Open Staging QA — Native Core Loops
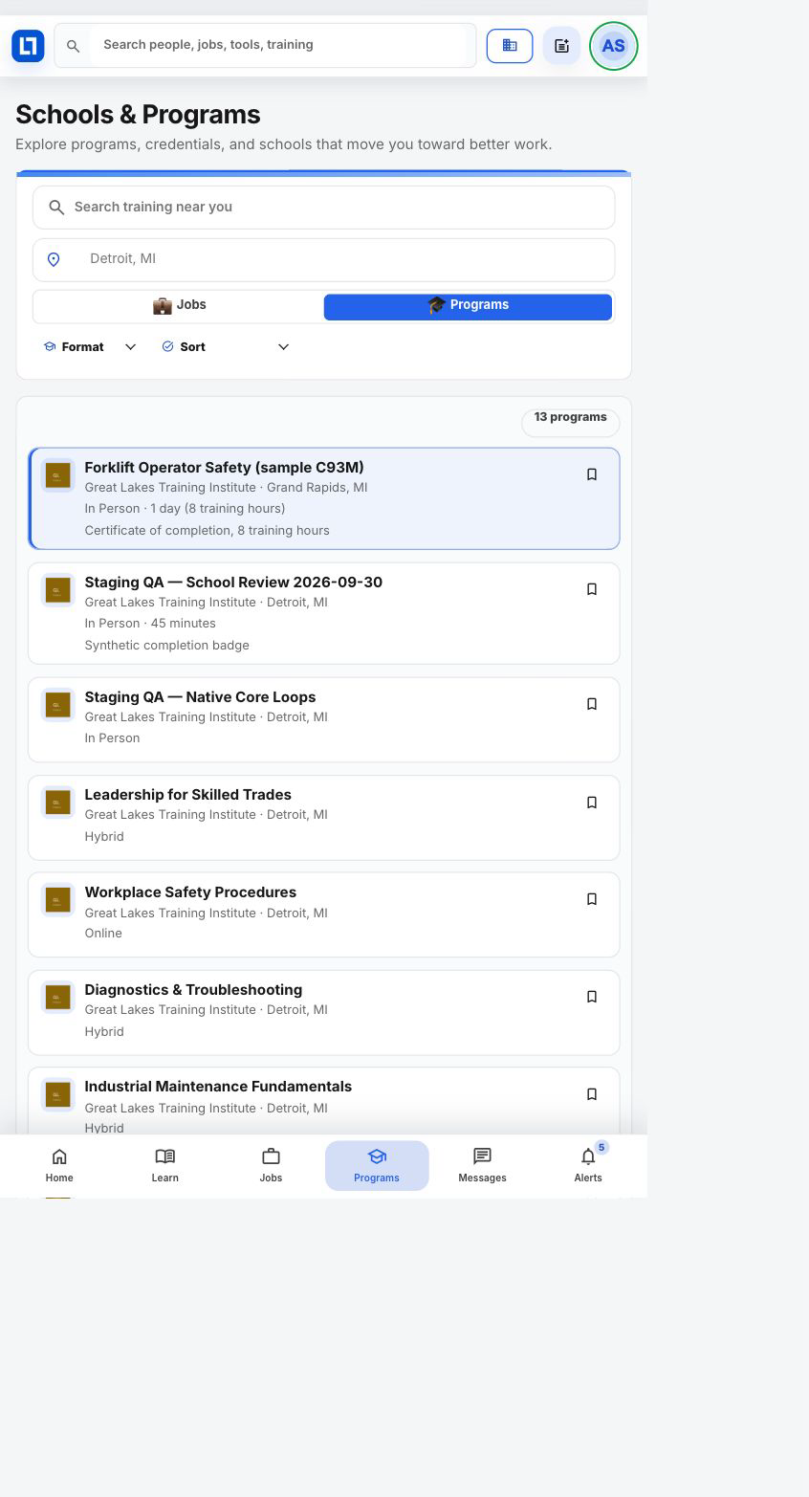 pos(324,719)
